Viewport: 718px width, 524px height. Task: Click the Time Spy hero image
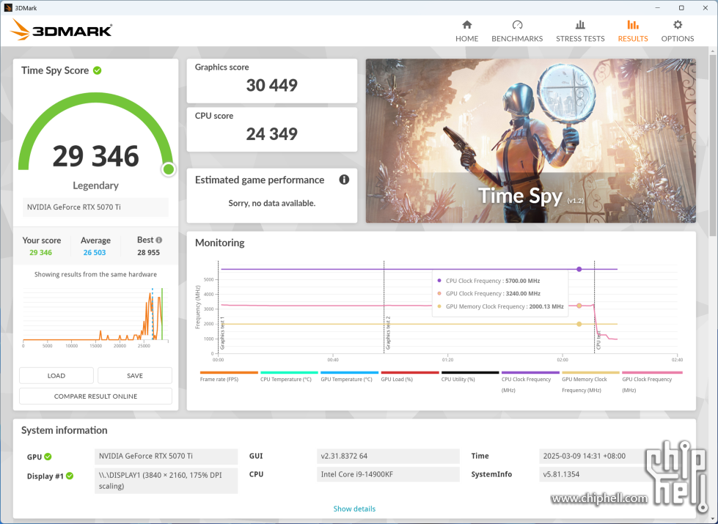point(531,141)
